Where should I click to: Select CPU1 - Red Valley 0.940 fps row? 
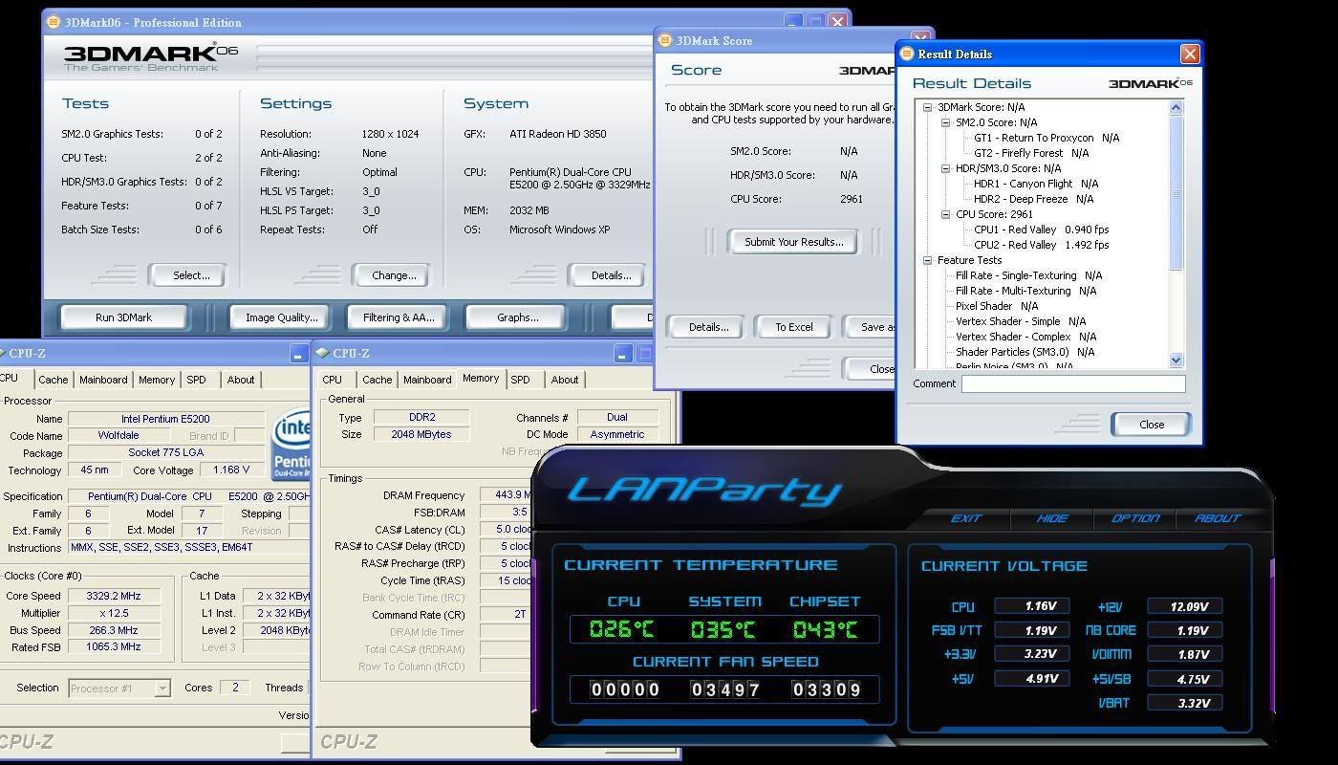pos(1041,229)
